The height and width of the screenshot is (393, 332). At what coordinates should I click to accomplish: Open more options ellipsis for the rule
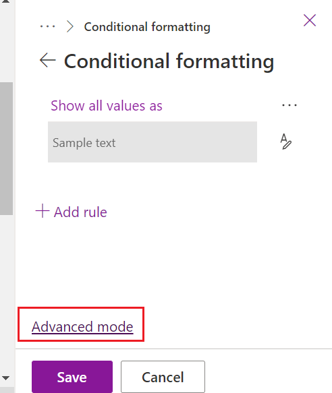tap(289, 105)
